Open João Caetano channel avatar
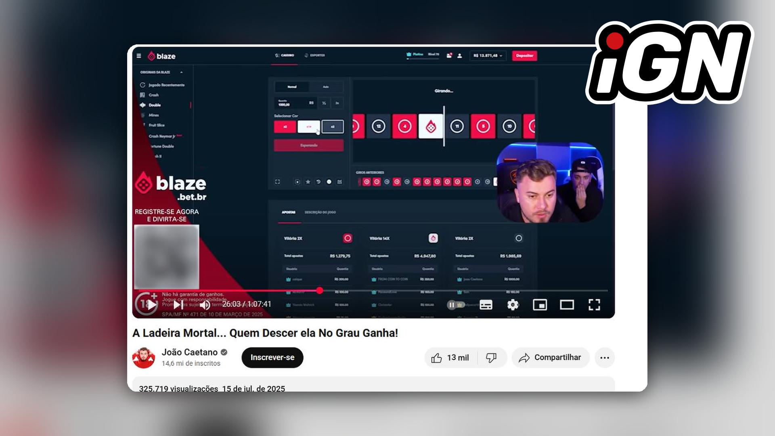Image resolution: width=775 pixels, height=436 pixels. tap(144, 358)
